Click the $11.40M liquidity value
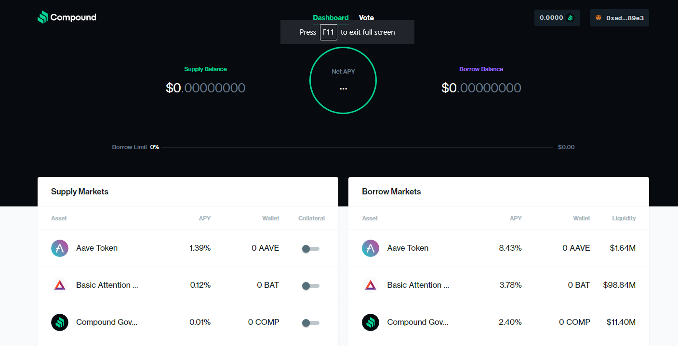This screenshot has width=678, height=346. [x=621, y=322]
